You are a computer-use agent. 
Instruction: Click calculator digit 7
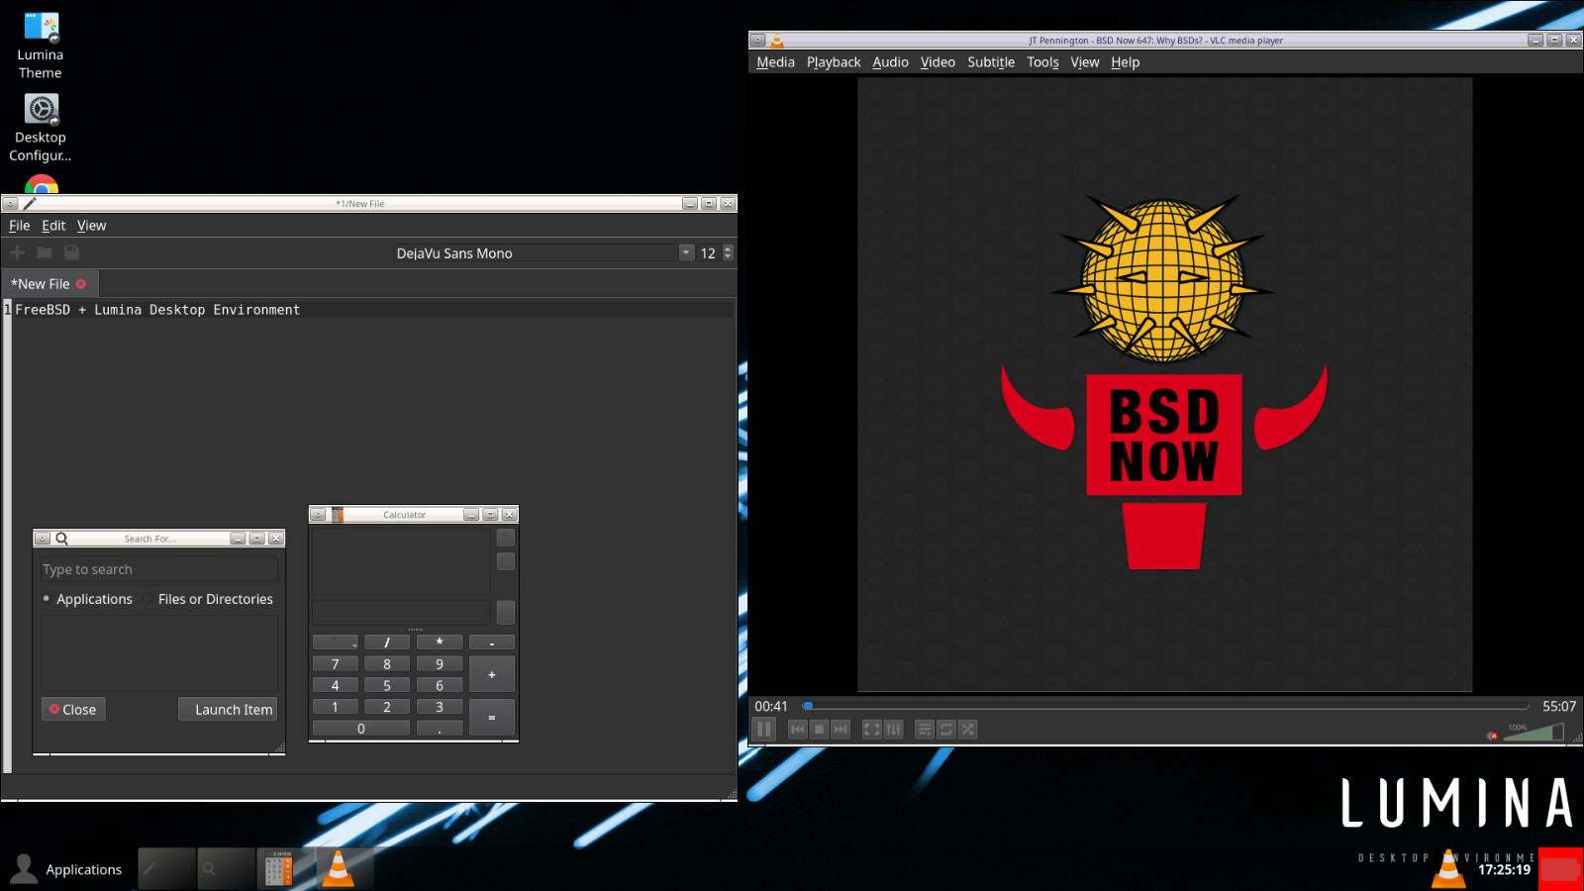pyautogui.click(x=336, y=663)
